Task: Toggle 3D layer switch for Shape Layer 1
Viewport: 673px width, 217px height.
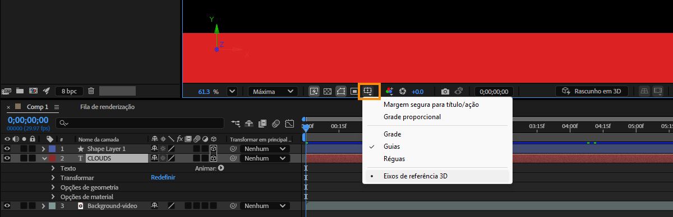Action: tap(214, 149)
